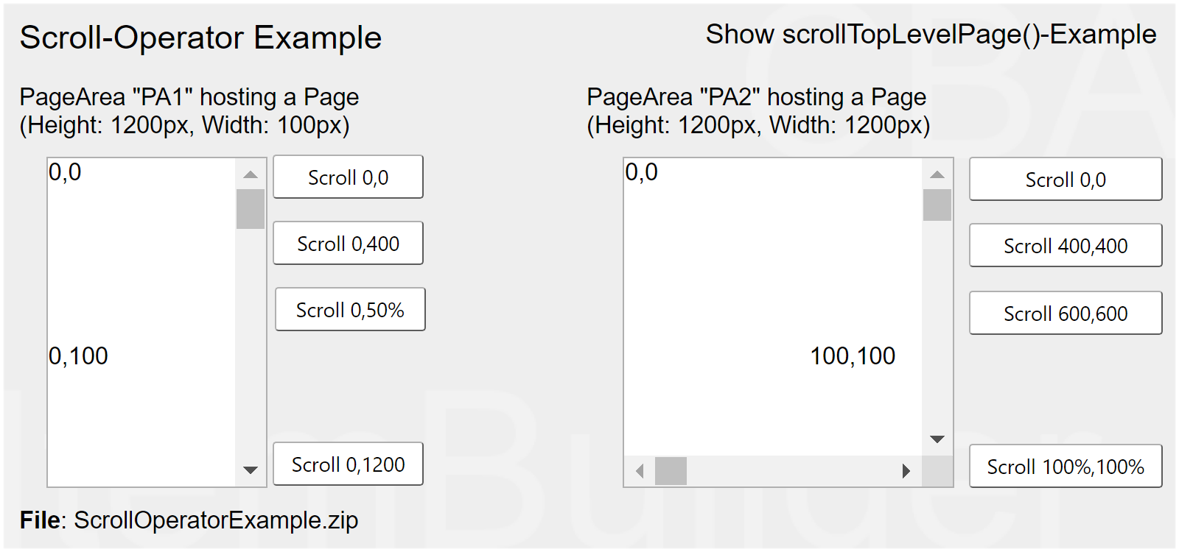Click the ScrollOperatorExample.zip file name
Viewport: 1179px width, 552px height.
click(x=216, y=520)
